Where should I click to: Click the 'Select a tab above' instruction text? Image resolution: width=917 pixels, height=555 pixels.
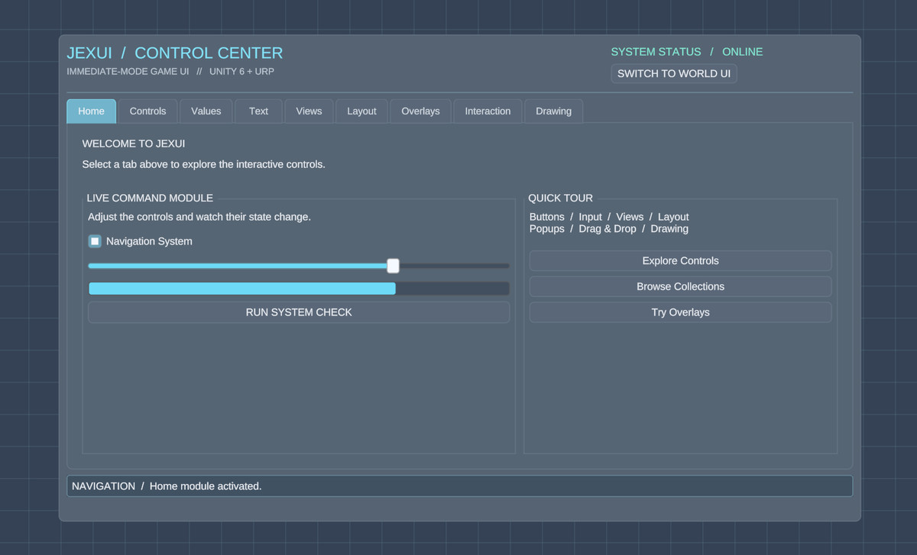coord(204,165)
